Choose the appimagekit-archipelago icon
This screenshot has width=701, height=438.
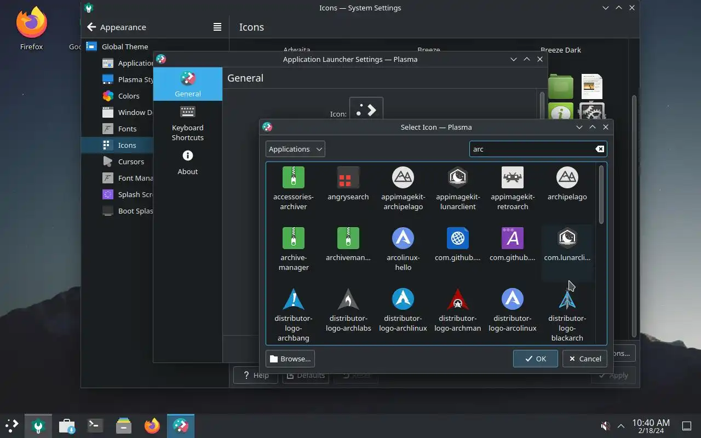click(403, 189)
